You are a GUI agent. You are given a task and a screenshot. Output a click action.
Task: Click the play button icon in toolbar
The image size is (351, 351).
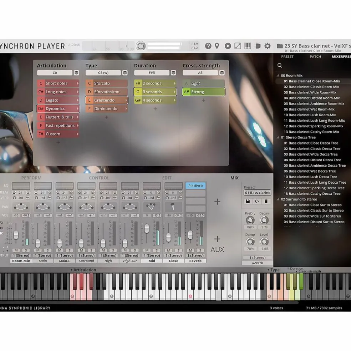pyautogui.click(x=228, y=46)
